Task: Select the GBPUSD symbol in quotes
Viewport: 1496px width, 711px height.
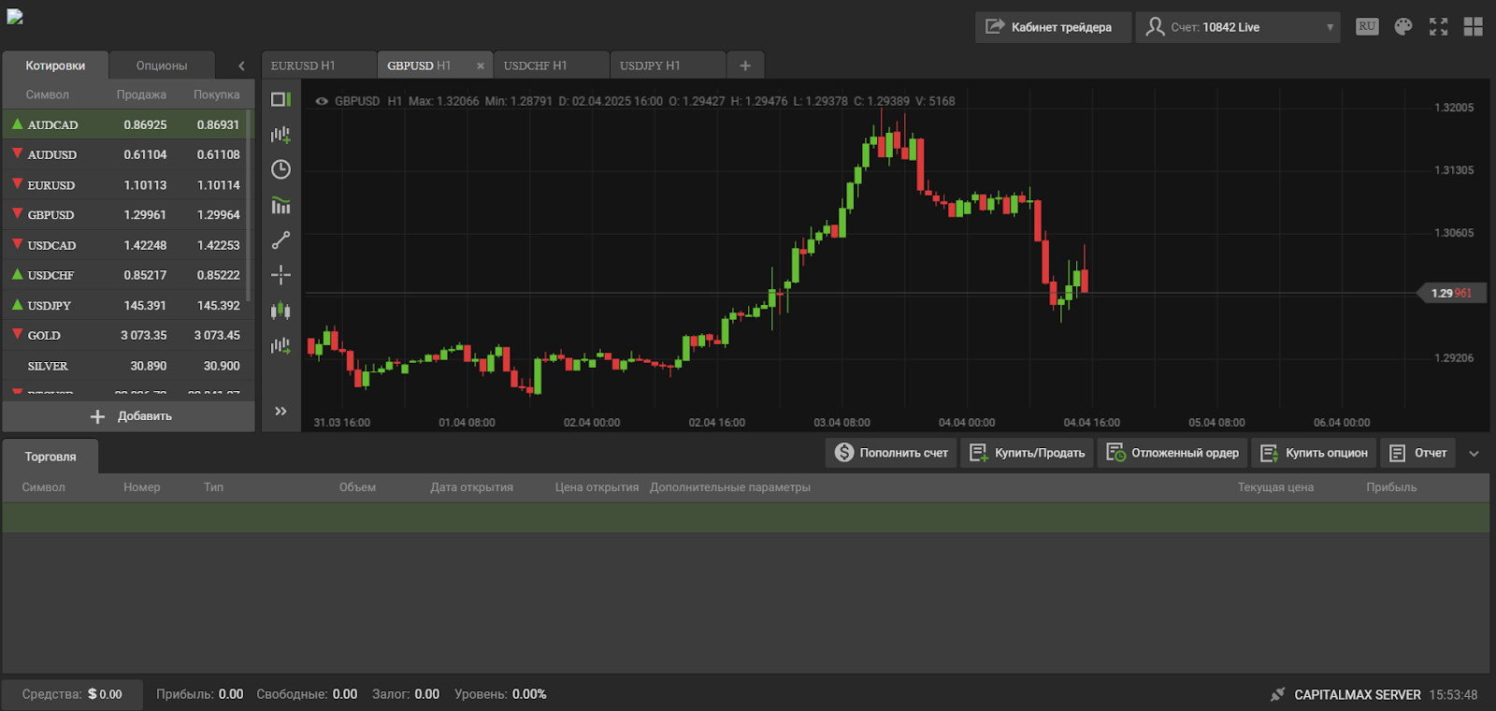Action: (50, 215)
